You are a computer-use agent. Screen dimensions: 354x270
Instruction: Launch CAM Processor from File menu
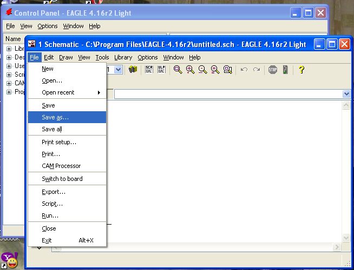[x=67, y=166]
